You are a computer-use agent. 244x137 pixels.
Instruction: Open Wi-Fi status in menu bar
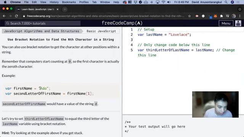click(x=163, y=2)
